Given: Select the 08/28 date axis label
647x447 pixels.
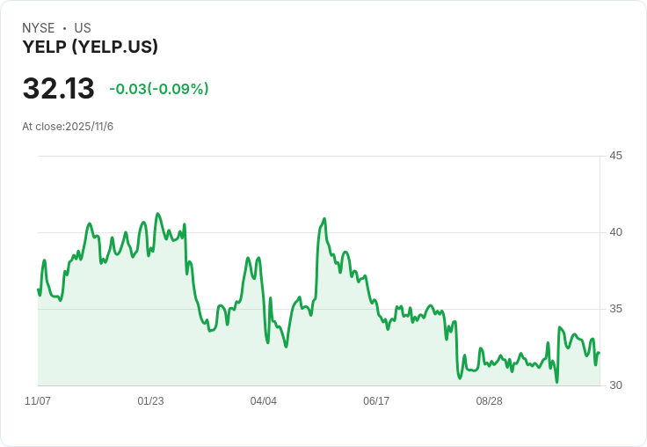Looking at the screenshot, I should 490,400.
